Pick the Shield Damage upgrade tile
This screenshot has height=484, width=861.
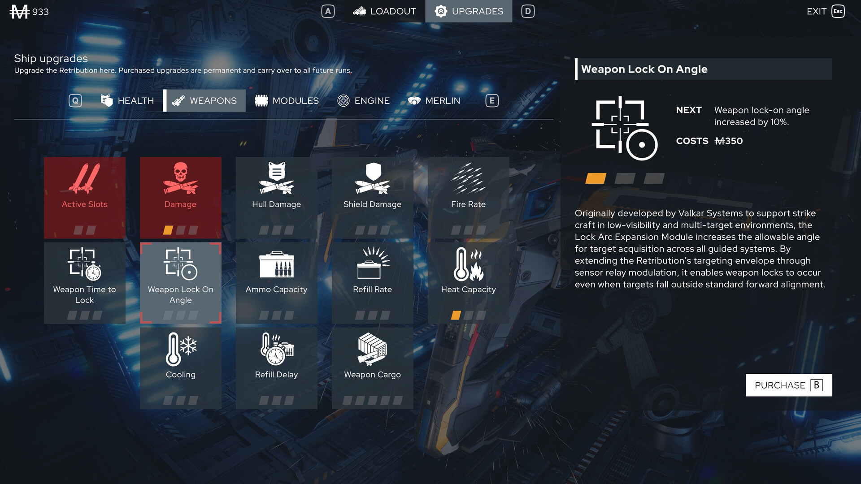[372, 197]
